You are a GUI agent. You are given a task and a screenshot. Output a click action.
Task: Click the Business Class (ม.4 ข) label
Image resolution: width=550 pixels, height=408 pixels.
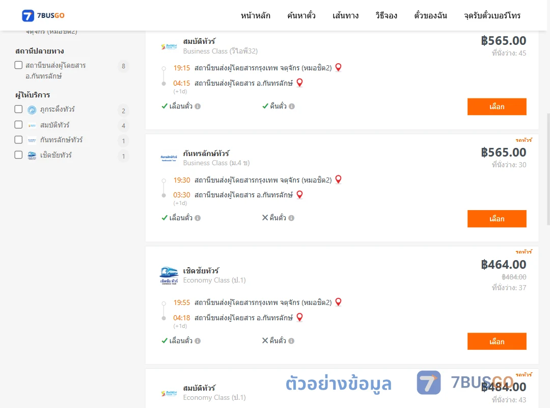tap(216, 163)
